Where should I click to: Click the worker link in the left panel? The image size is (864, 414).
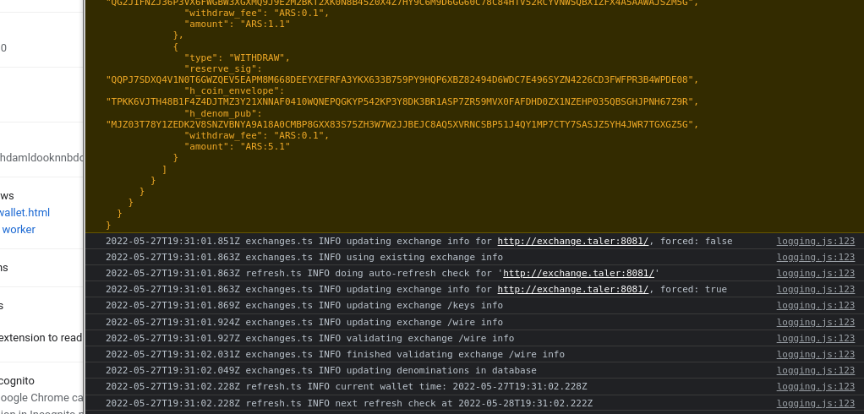point(19,230)
